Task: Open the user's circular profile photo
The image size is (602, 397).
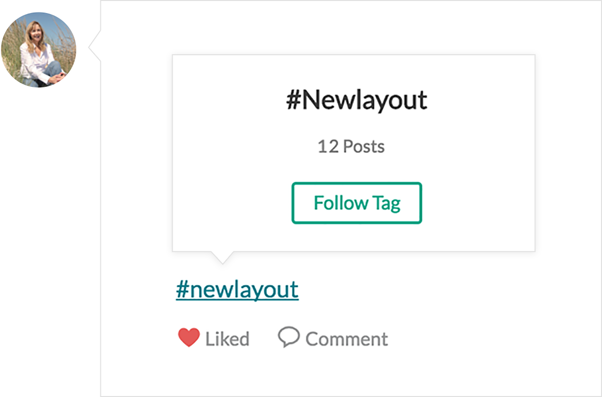Action: tap(39, 50)
